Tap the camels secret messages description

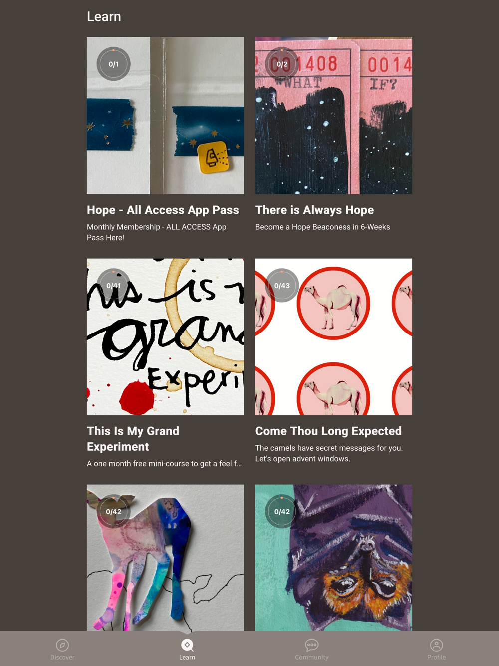pos(329,453)
